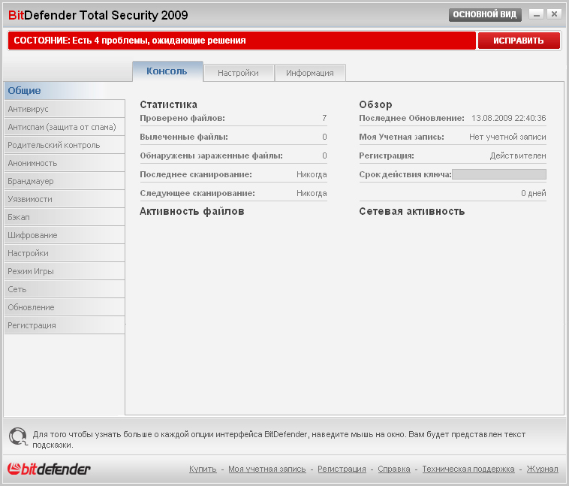The width and height of the screenshot is (569, 486).
Task: Click the 'Сетевая активность' heading
Action: [412, 211]
